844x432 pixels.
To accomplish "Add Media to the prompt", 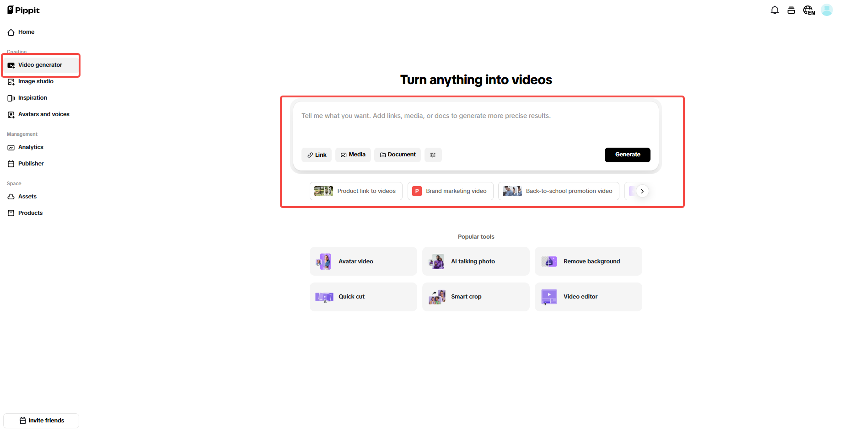I will 353,155.
